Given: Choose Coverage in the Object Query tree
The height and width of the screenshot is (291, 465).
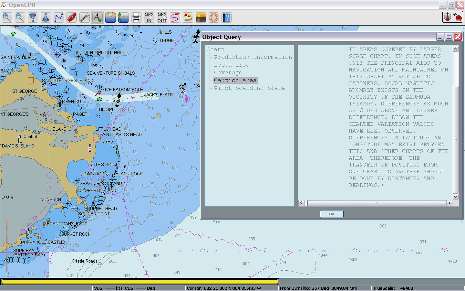Looking at the screenshot, I should [x=228, y=73].
